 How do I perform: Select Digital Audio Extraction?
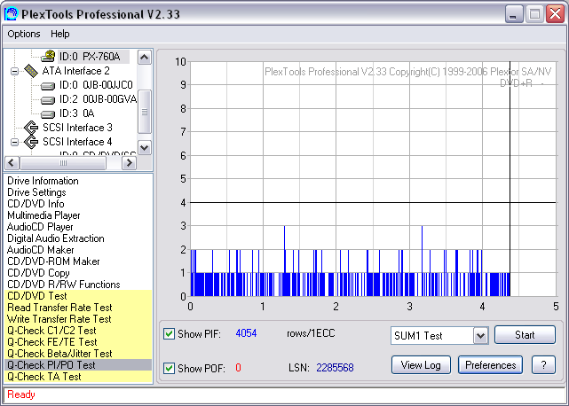pyautogui.click(x=56, y=238)
